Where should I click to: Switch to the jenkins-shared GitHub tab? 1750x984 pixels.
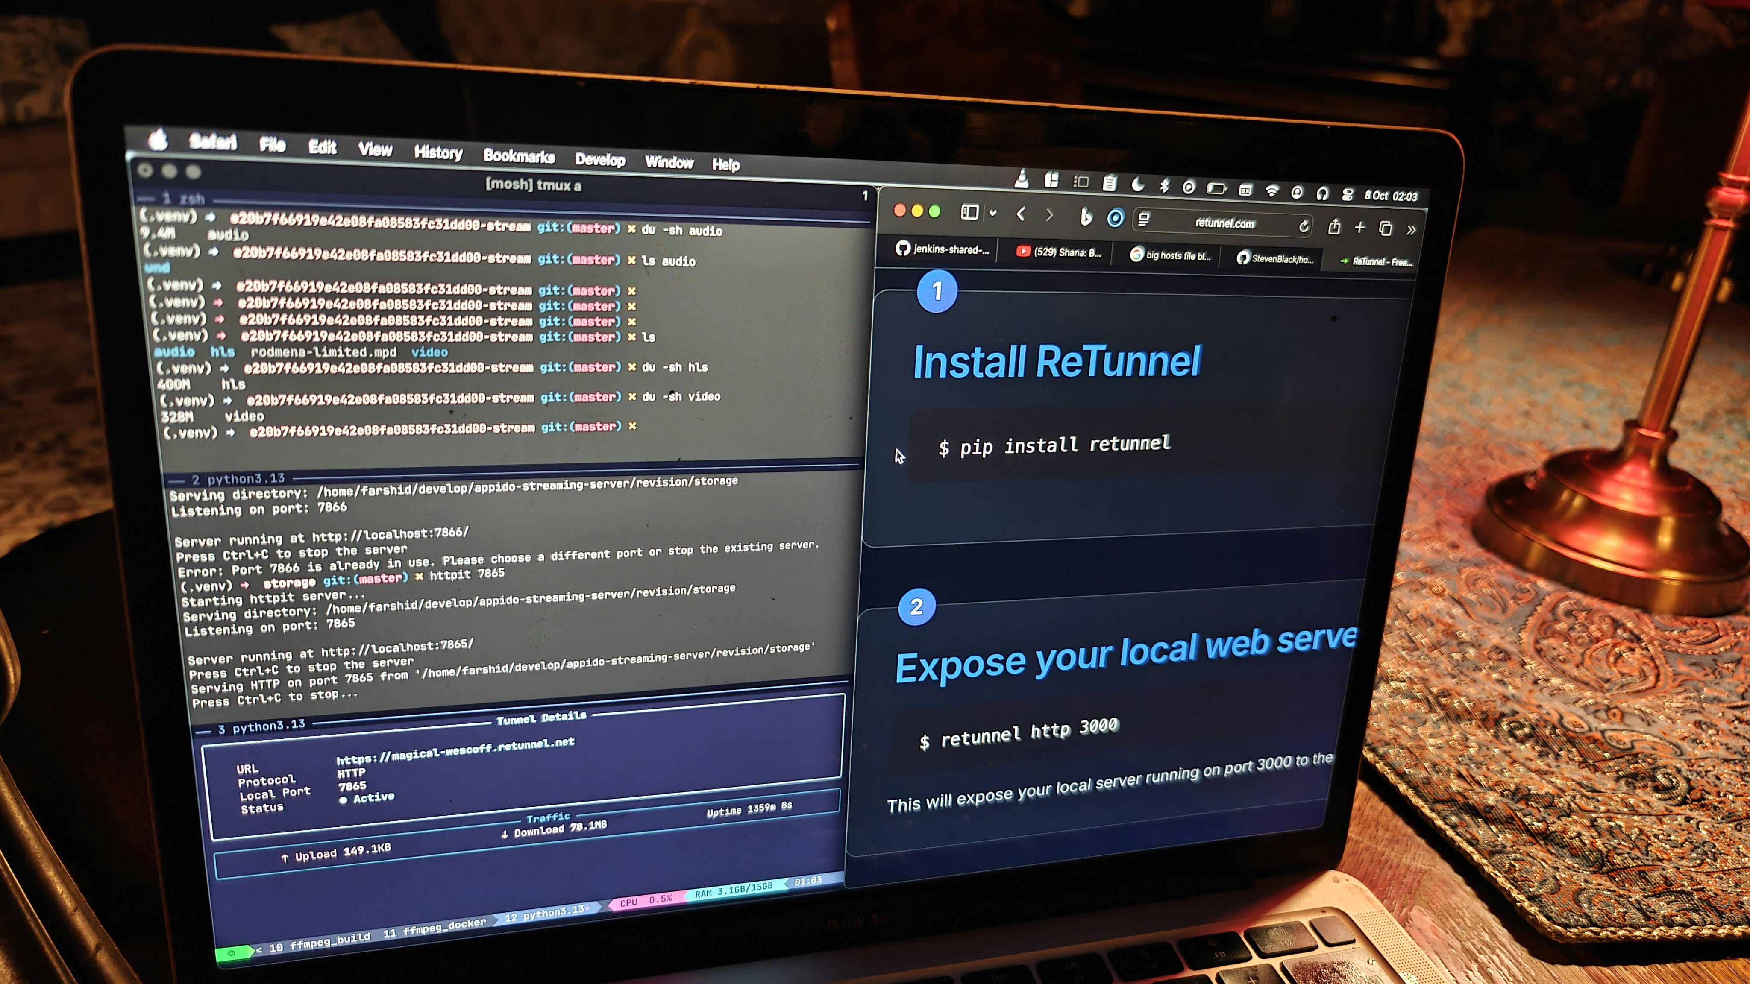[x=942, y=249]
